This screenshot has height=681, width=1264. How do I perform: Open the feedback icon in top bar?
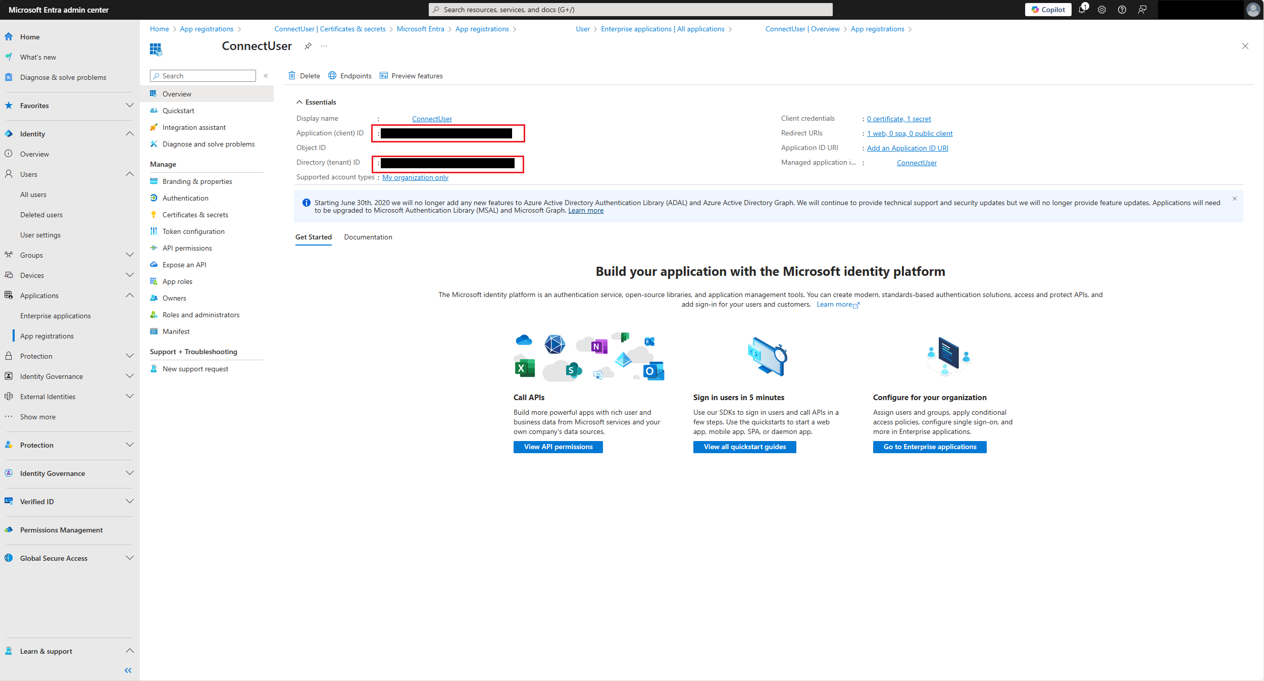[x=1142, y=10]
